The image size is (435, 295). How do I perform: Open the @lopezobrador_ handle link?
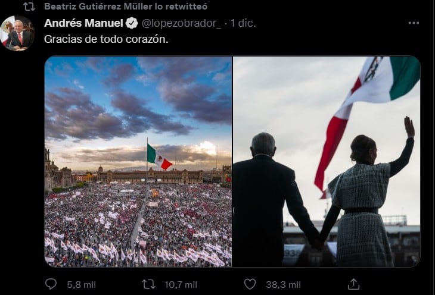pos(181,24)
